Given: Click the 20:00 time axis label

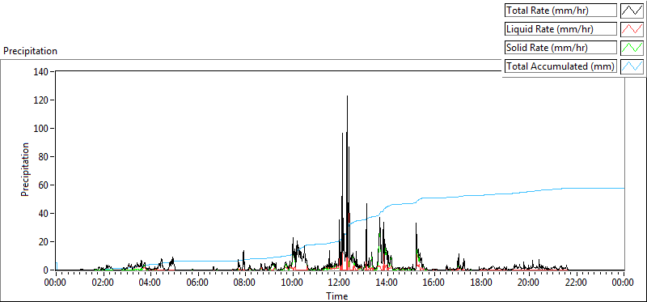Looking at the screenshot, I should tap(529, 283).
